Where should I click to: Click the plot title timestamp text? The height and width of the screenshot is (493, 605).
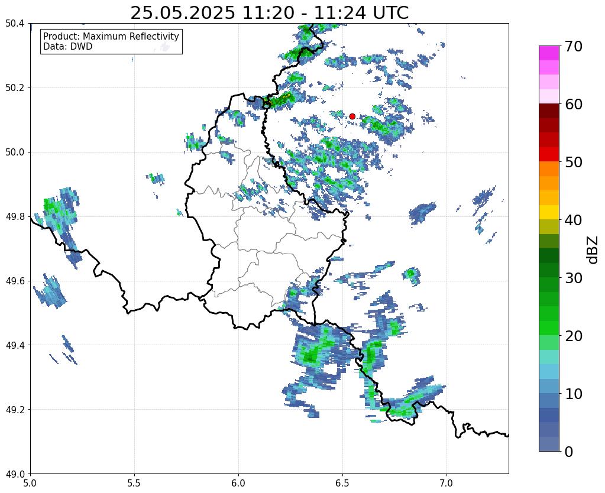click(x=269, y=13)
